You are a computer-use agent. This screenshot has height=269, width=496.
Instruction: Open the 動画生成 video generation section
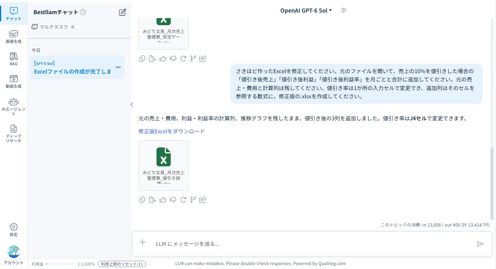click(x=13, y=81)
